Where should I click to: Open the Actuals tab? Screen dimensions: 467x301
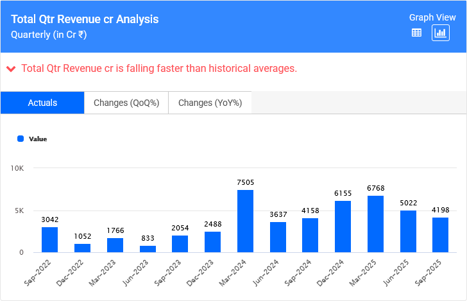(x=42, y=103)
